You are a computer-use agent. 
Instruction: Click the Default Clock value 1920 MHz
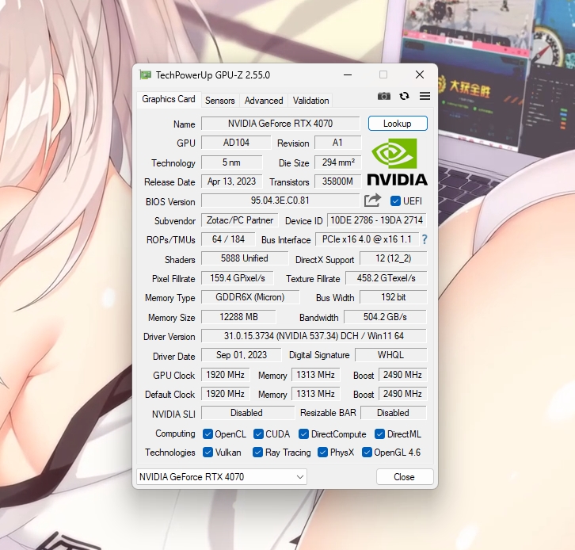click(225, 394)
